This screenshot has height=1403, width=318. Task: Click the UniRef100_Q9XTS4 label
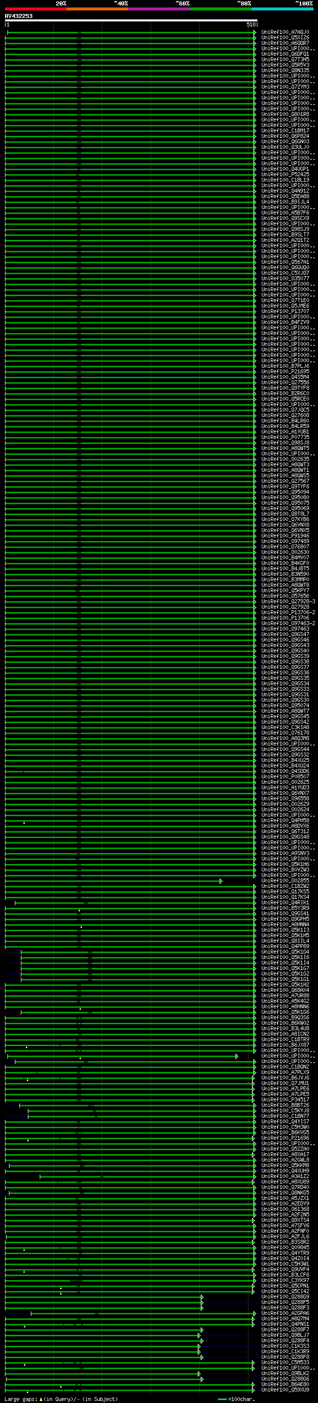tap(285, 1220)
